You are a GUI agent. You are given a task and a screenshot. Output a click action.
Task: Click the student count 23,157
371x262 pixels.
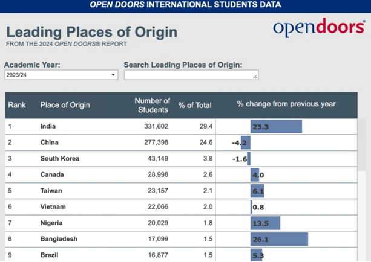pyautogui.click(x=158, y=191)
